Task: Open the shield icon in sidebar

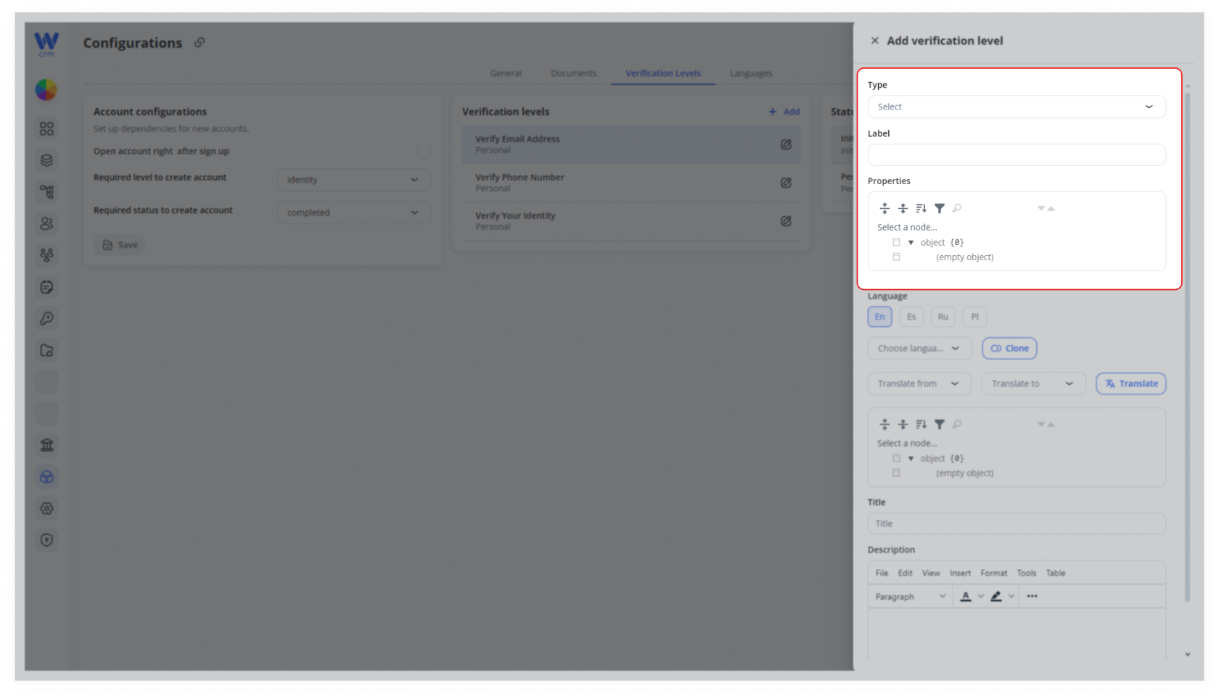Action: (x=46, y=540)
